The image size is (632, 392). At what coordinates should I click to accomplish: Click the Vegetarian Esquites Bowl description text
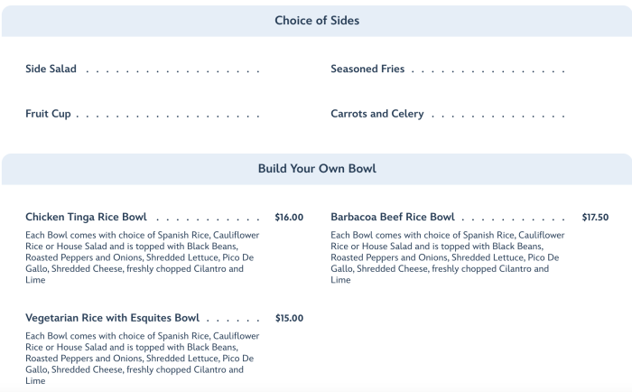point(142,359)
